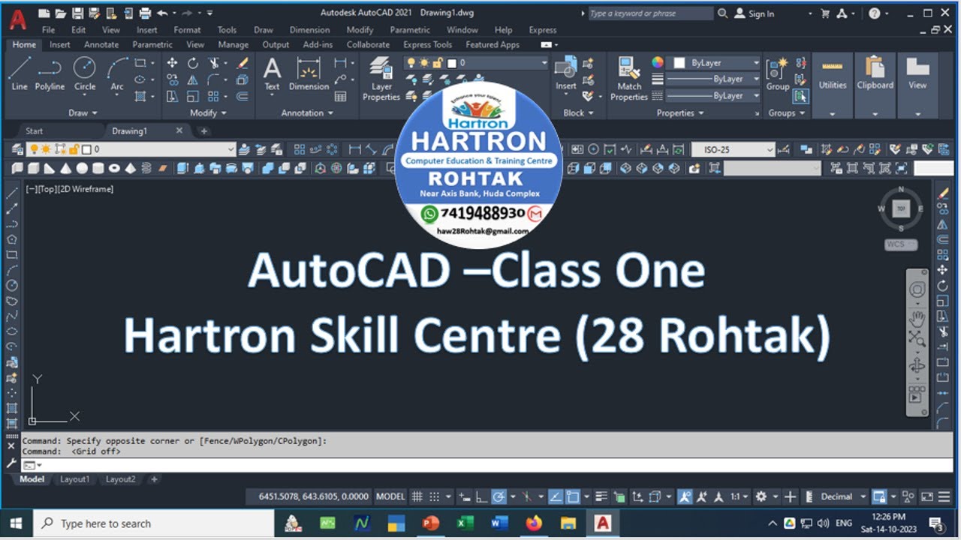This screenshot has height=540, width=961.
Task: Click the Offset tool in Modify panel
Action: [243, 96]
